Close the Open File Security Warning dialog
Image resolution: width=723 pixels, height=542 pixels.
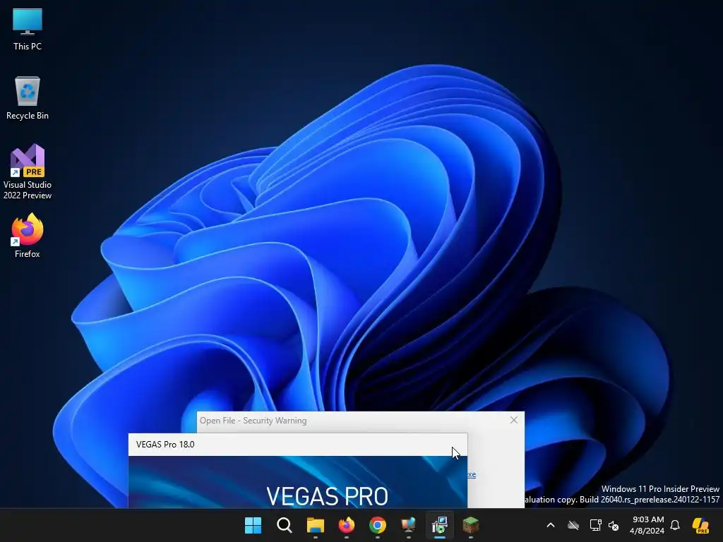click(514, 420)
